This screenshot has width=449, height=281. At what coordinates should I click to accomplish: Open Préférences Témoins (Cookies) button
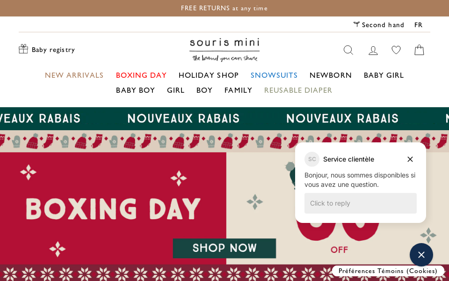pyautogui.click(x=388, y=271)
